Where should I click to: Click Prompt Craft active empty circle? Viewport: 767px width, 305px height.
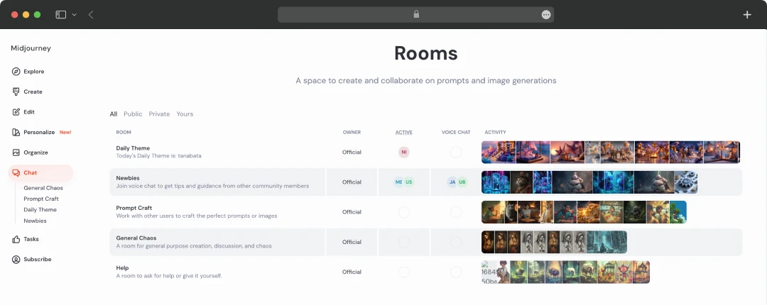pyautogui.click(x=404, y=212)
